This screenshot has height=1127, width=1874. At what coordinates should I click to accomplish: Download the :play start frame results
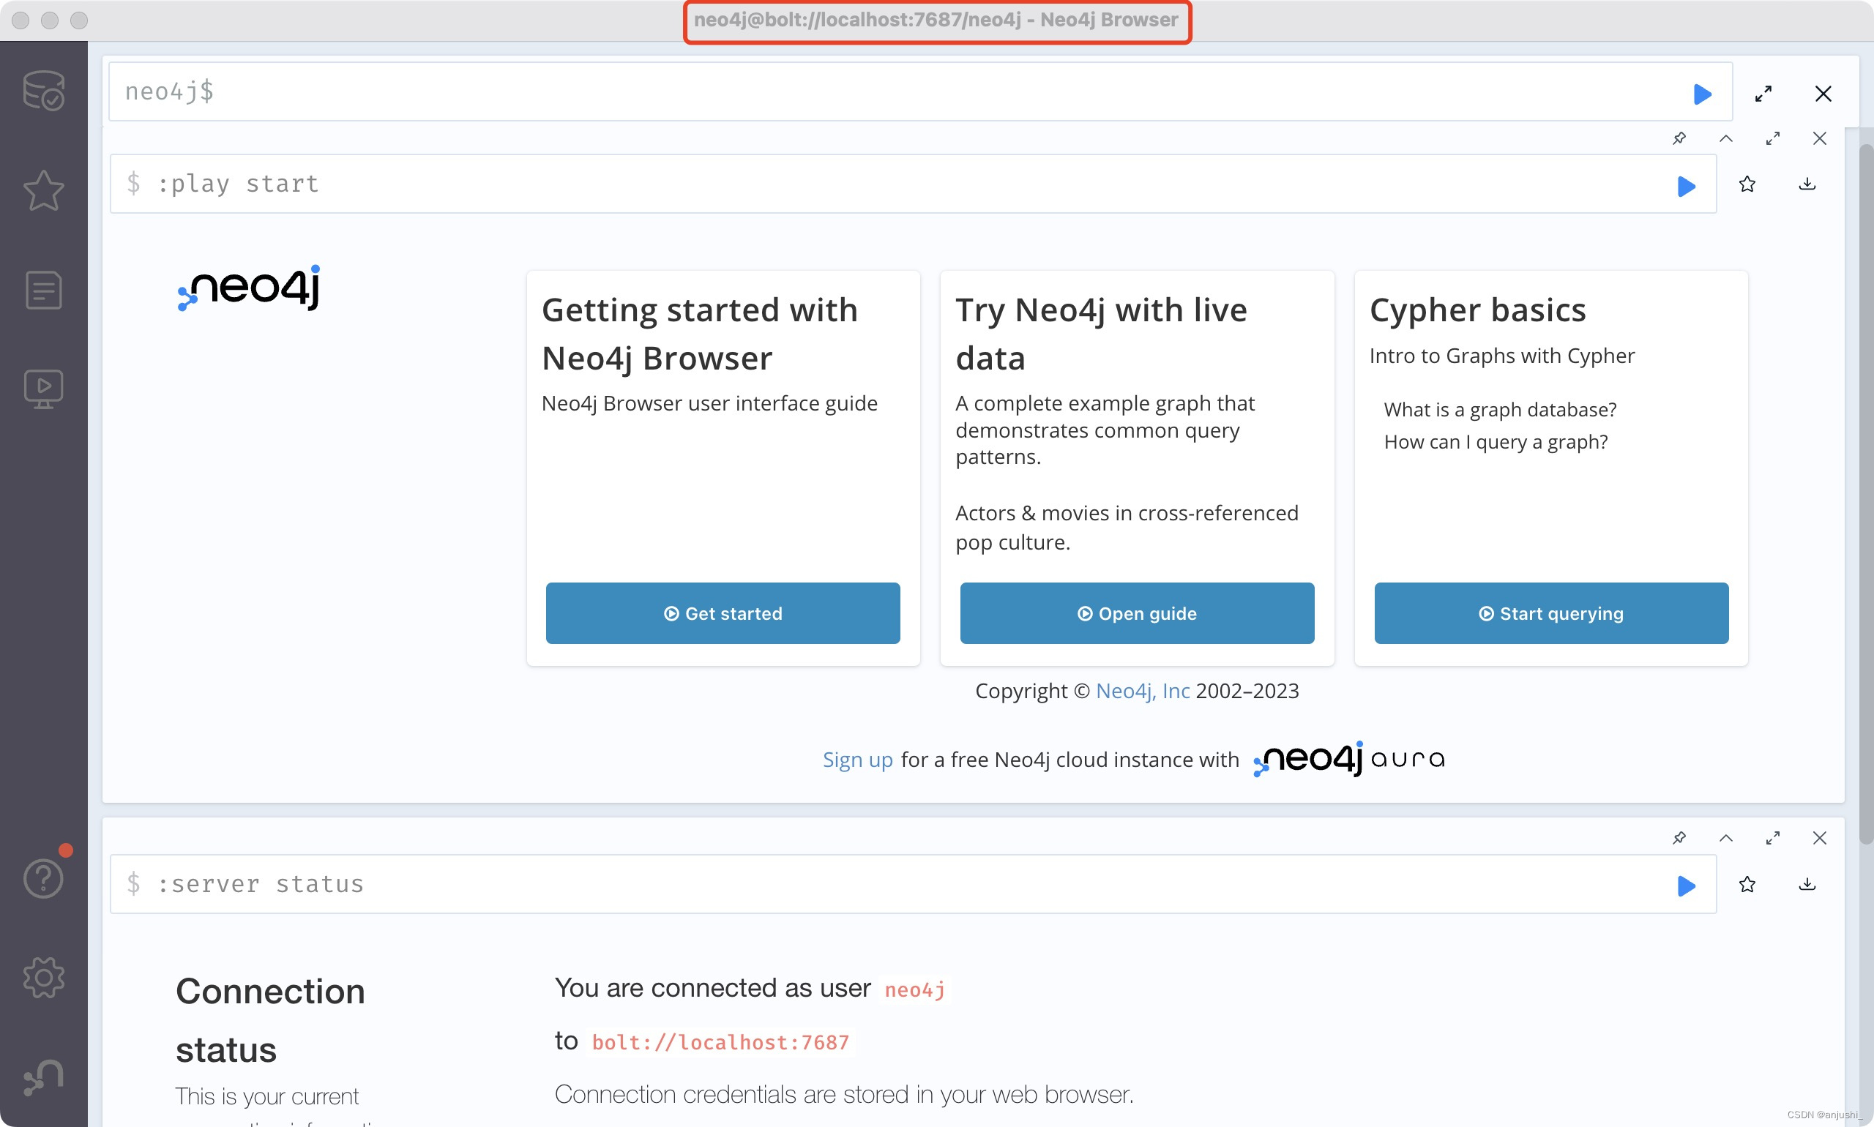click(x=1808, y=184)
